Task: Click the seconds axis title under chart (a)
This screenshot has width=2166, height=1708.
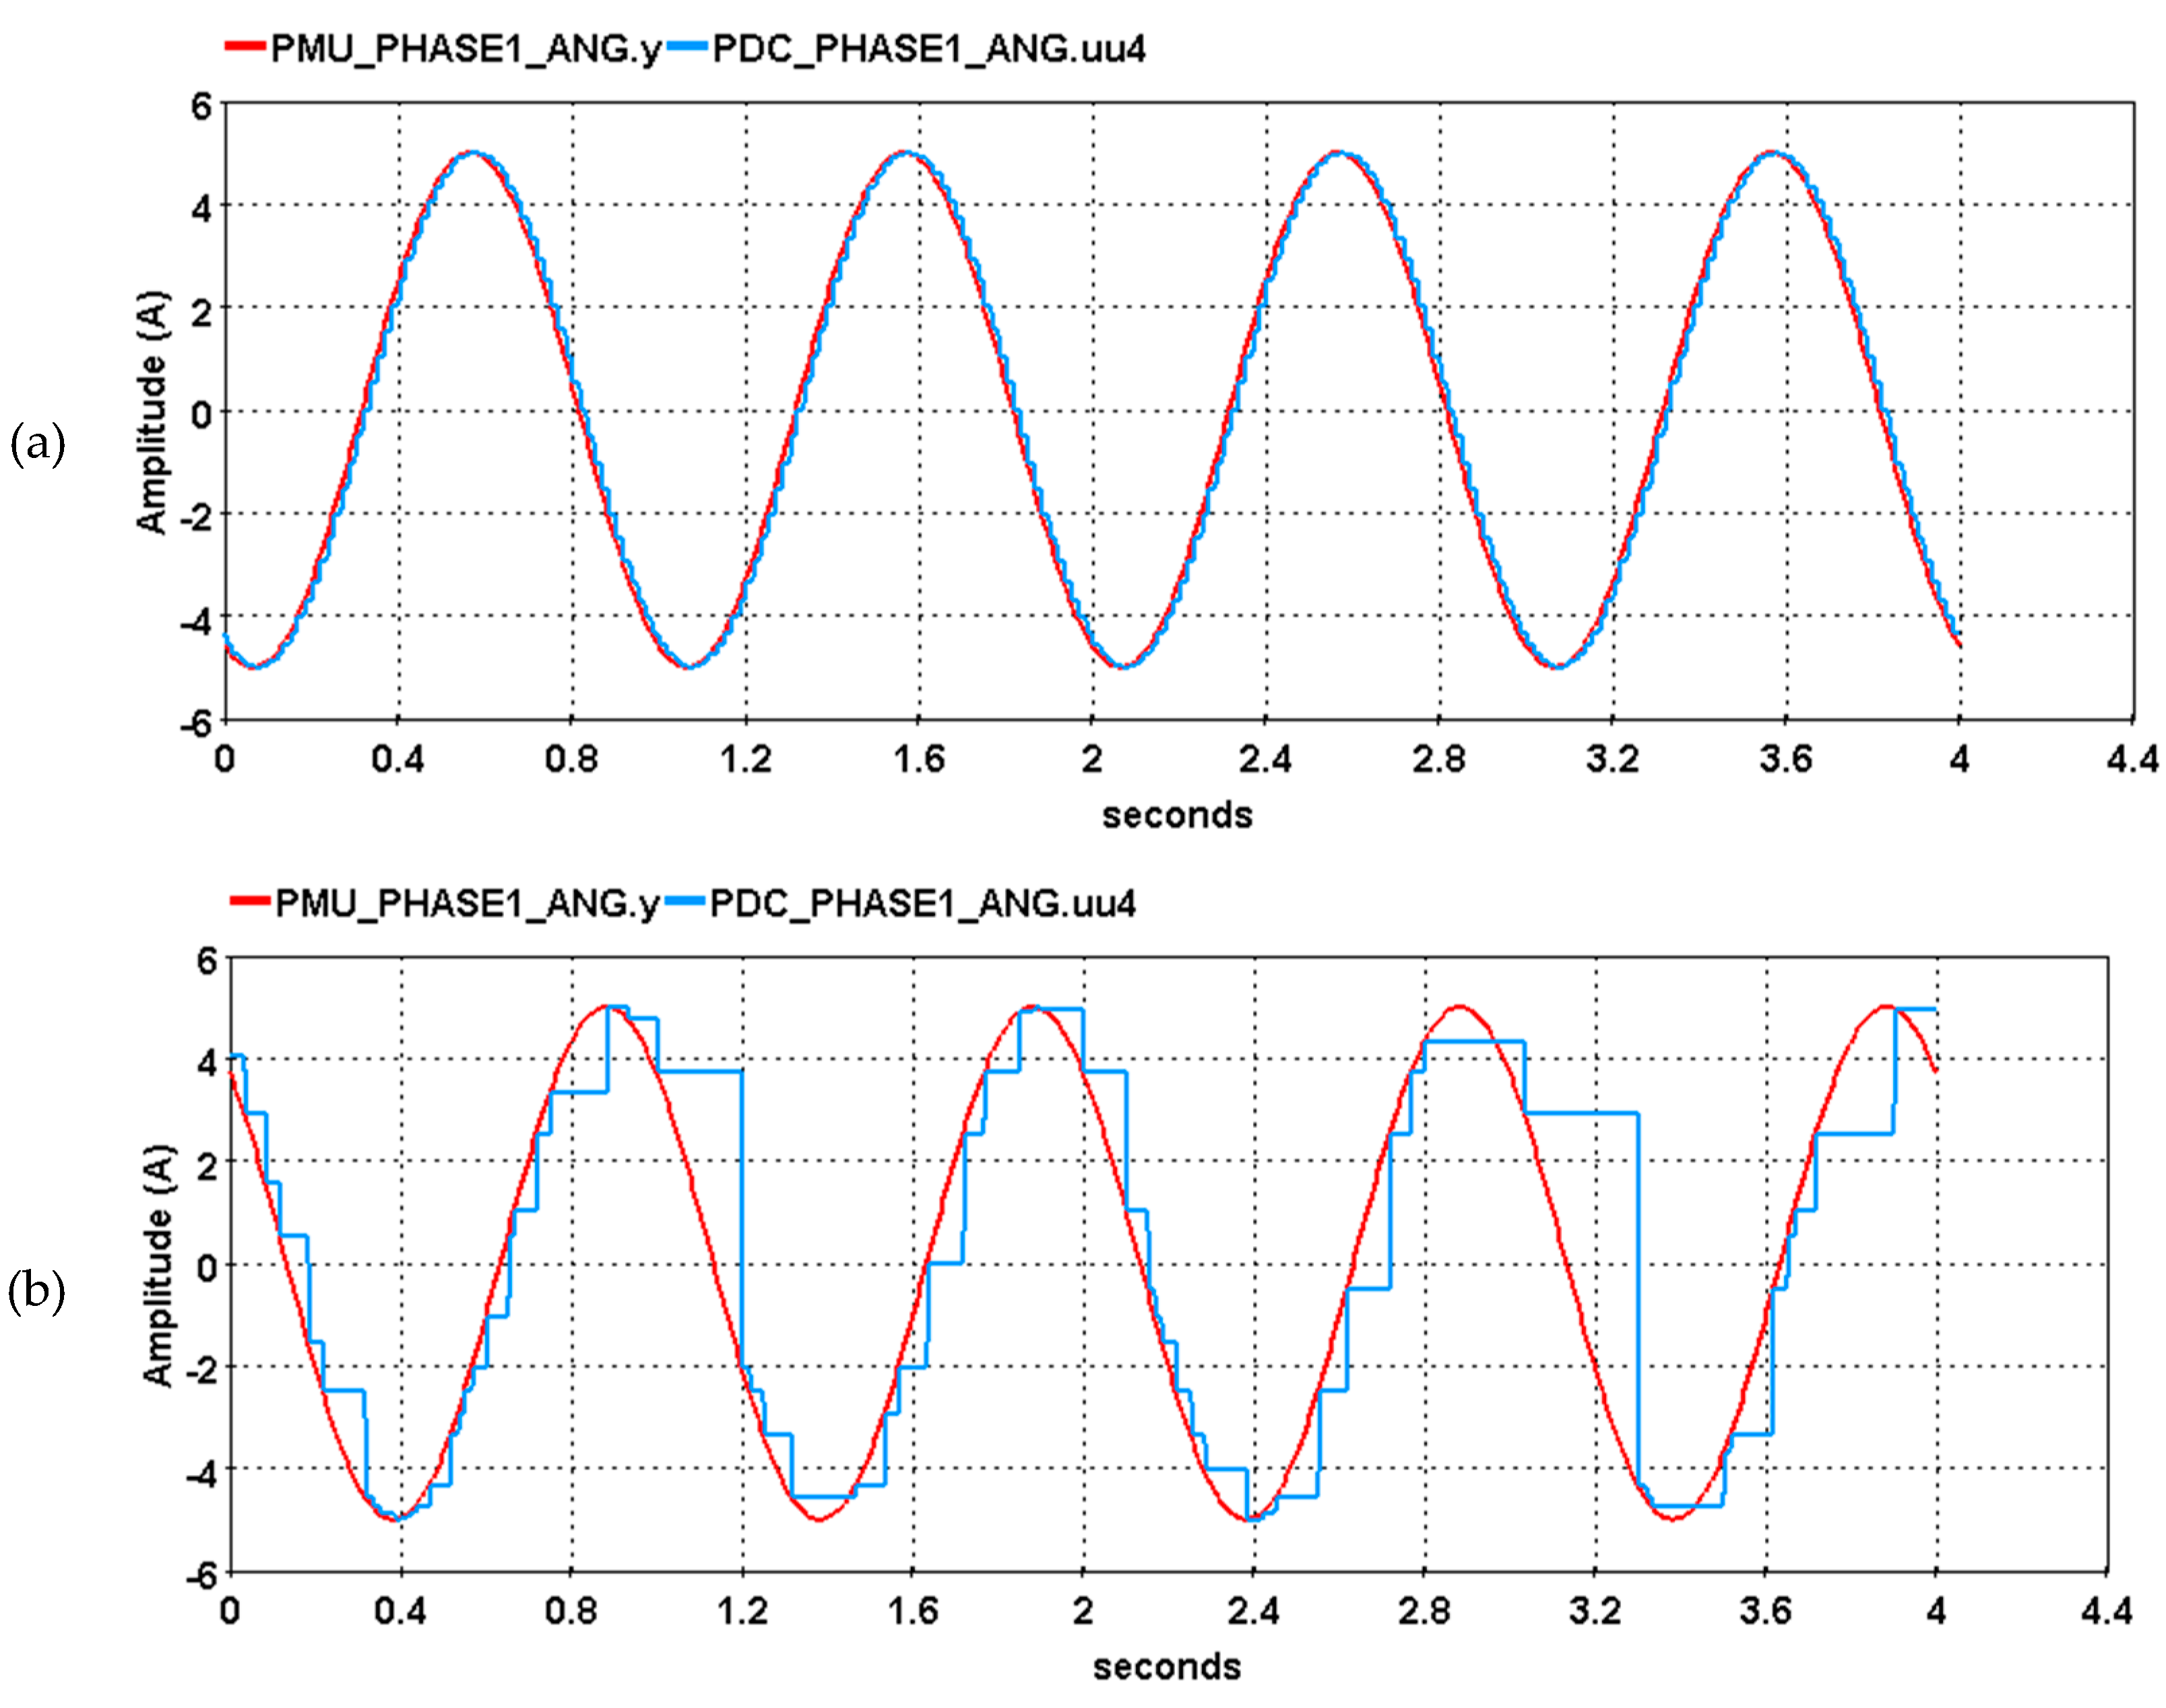Action: [1176, 815]
